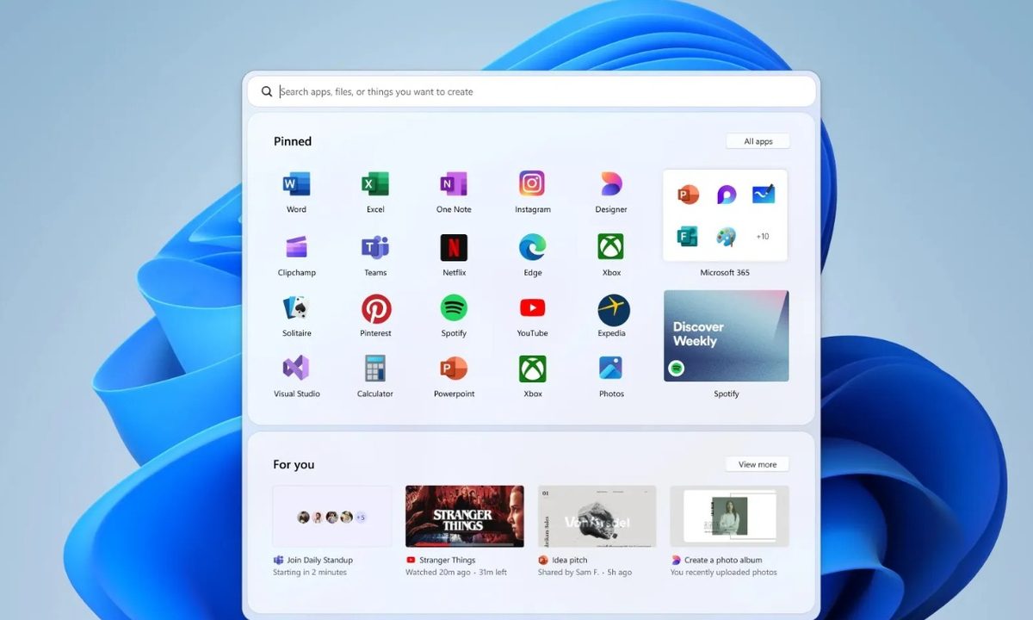1033x620 pixels.
Task: Click the All apps button
Action: coord(758,140)
